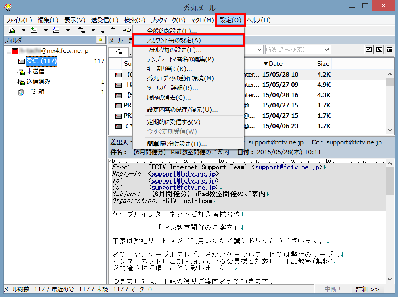Open the 送受信(T) menu

[105, 20]
